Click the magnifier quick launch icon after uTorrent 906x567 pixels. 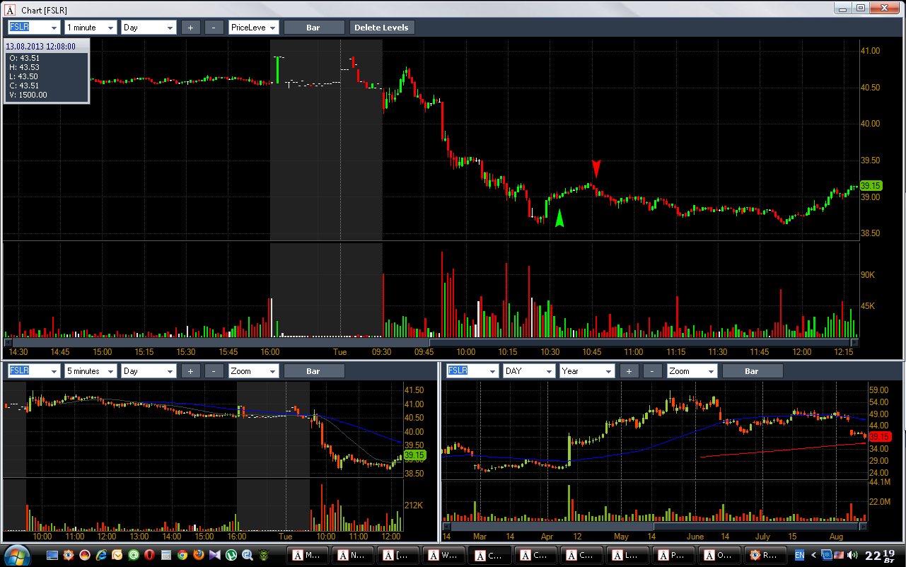point(248,555)
